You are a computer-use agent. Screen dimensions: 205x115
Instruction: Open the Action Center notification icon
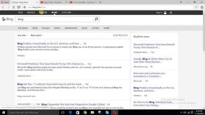pyautogui.click(x=192, y=112)
